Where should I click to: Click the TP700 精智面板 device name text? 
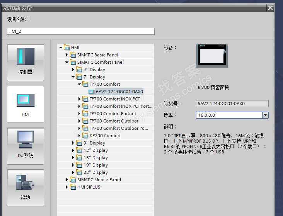pos(213,87)
